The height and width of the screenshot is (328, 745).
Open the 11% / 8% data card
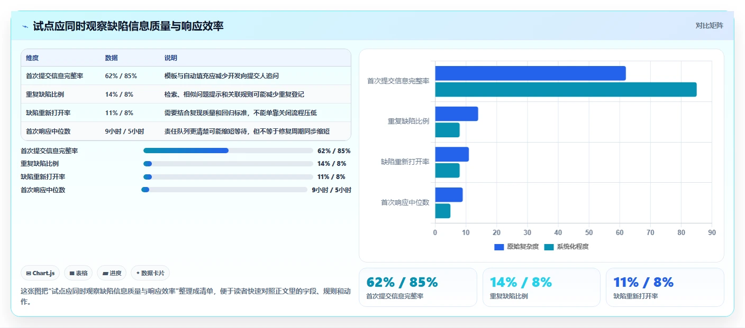(x=665, y=287)
